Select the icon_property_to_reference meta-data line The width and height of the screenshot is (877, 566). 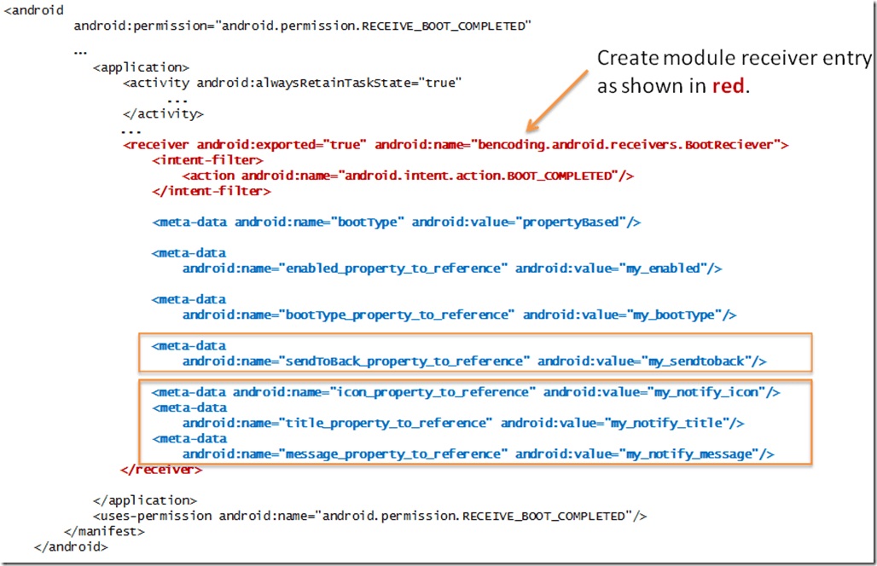[x=466, y=392]
